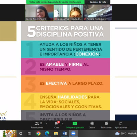Switch to Word in the taskbar
The width and height of the screenshot is (137, 137).
click(64, 133)
